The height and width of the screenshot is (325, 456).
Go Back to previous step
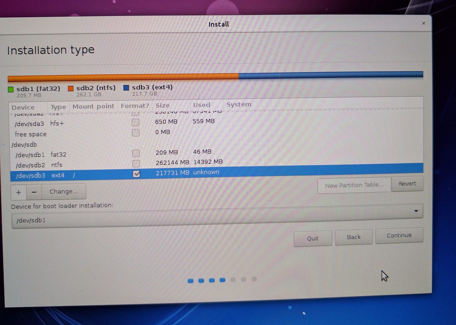coord(354,237)
